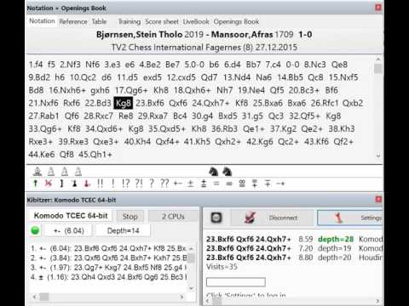The width and height of the screenshot is (409, 306).
Task: Select LiveBook line with depth=20
Action: pos(294,258)
